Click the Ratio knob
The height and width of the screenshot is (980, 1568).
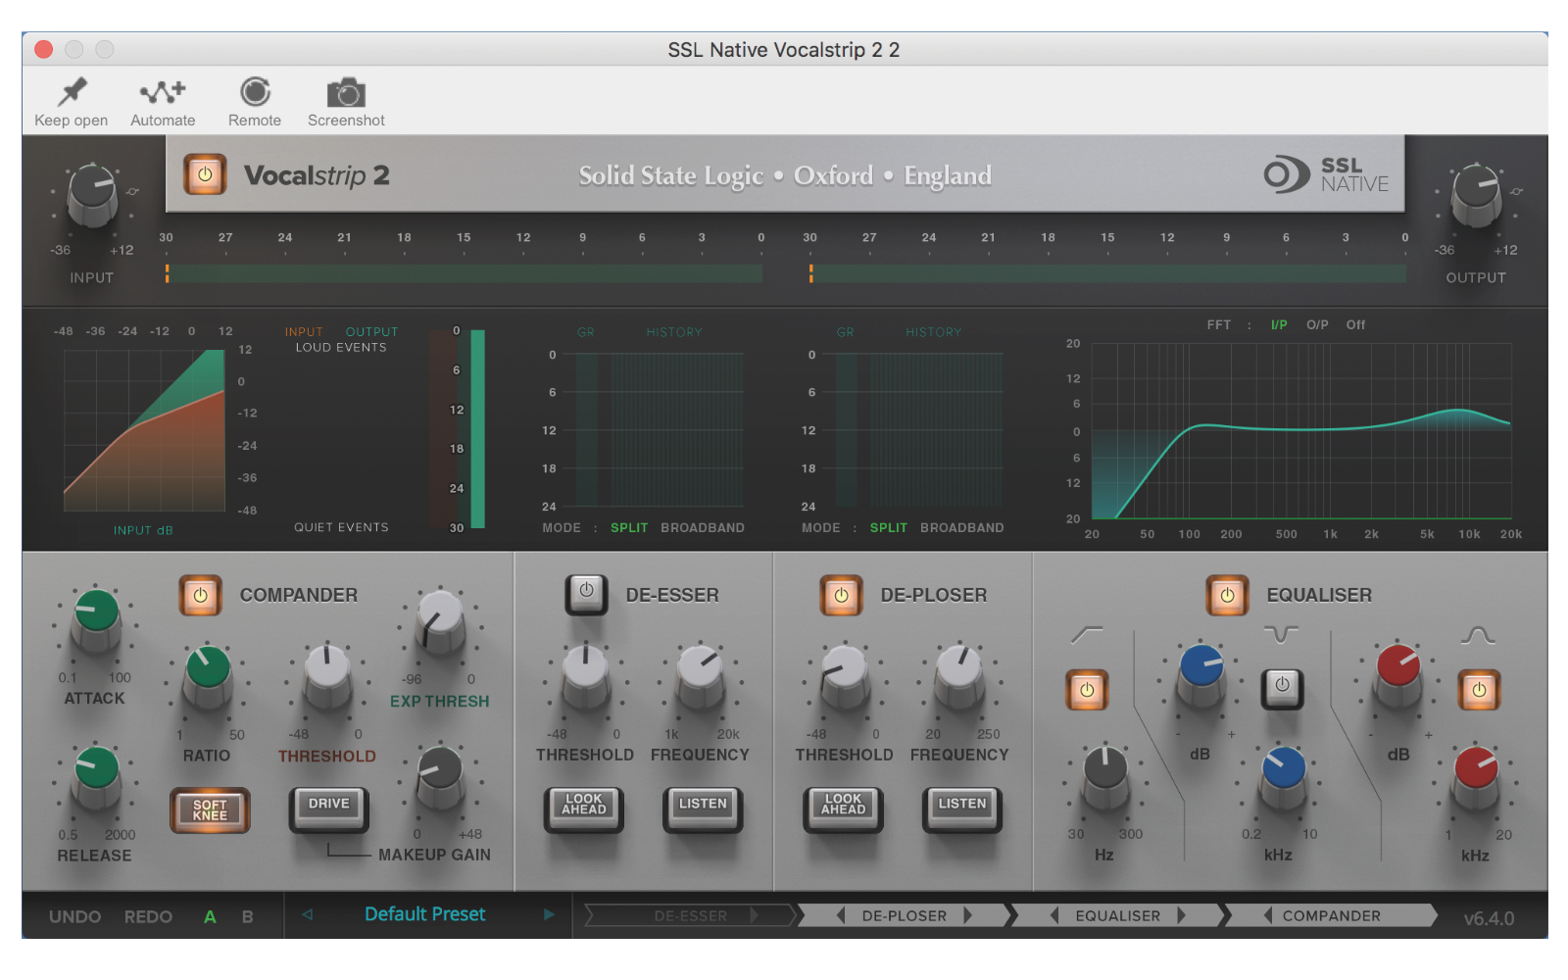(x=208, y=677)
